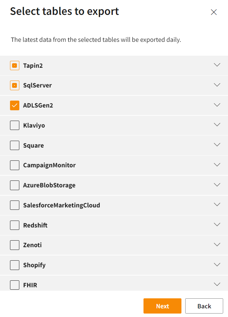Viewport: 228px width, 317px height.
Task: Click the Klaviyo chevron expander
Action: point(217,124)
